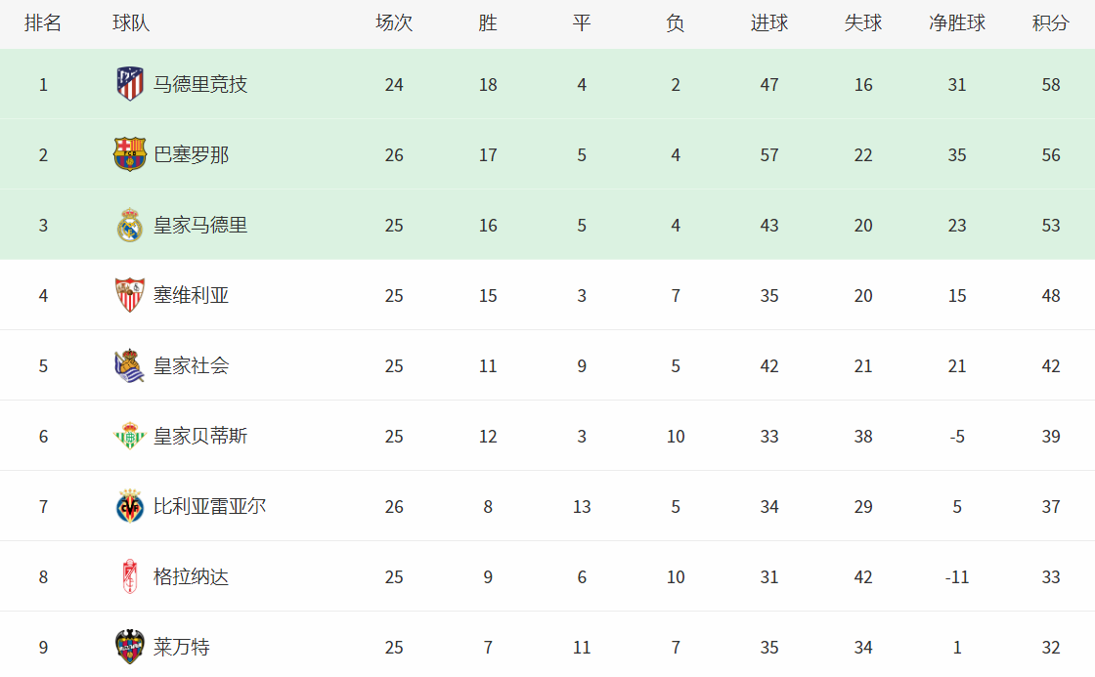Screen dimensions: 1095x677
Task: Click the Real Sociedad club crest
Action: point(130,366)
